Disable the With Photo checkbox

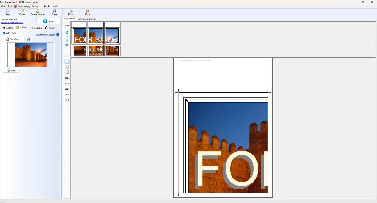tap(4, 33)
